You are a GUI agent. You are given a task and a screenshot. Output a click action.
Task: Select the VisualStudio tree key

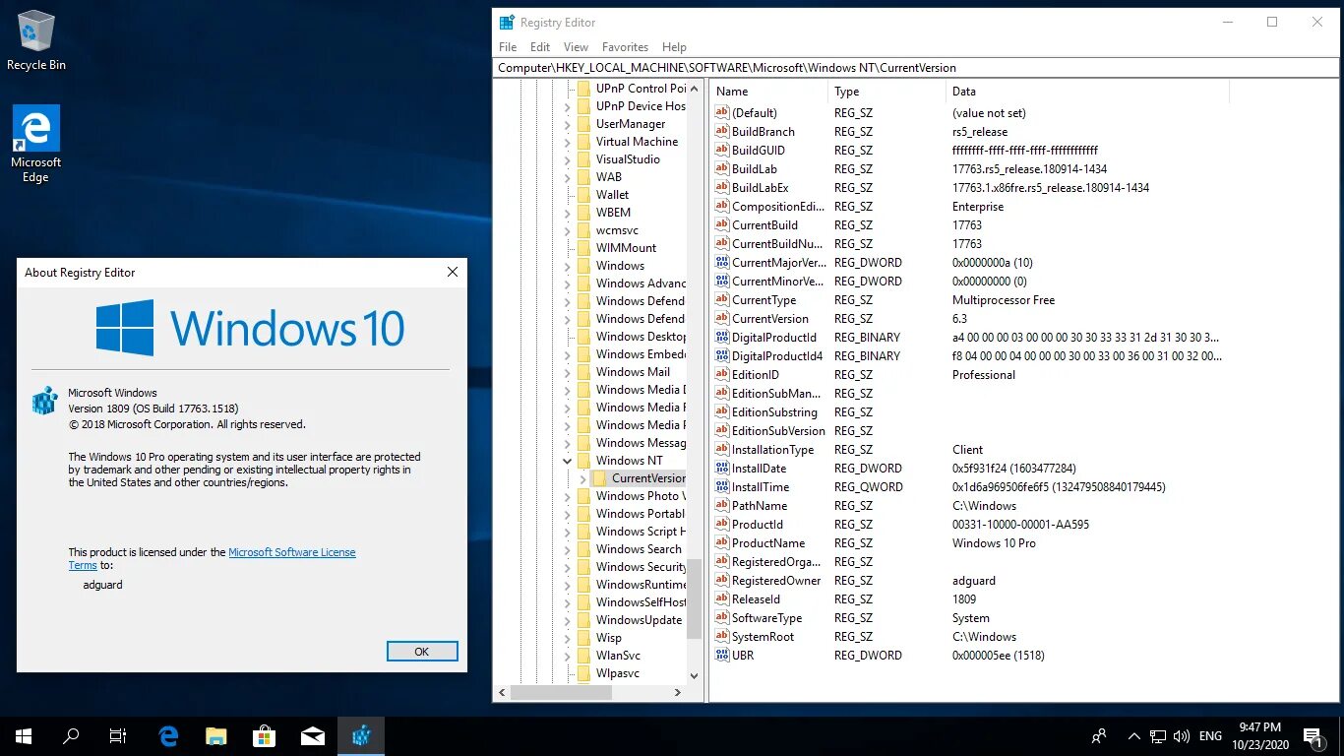pyautogui.click(x=628, y=159)
